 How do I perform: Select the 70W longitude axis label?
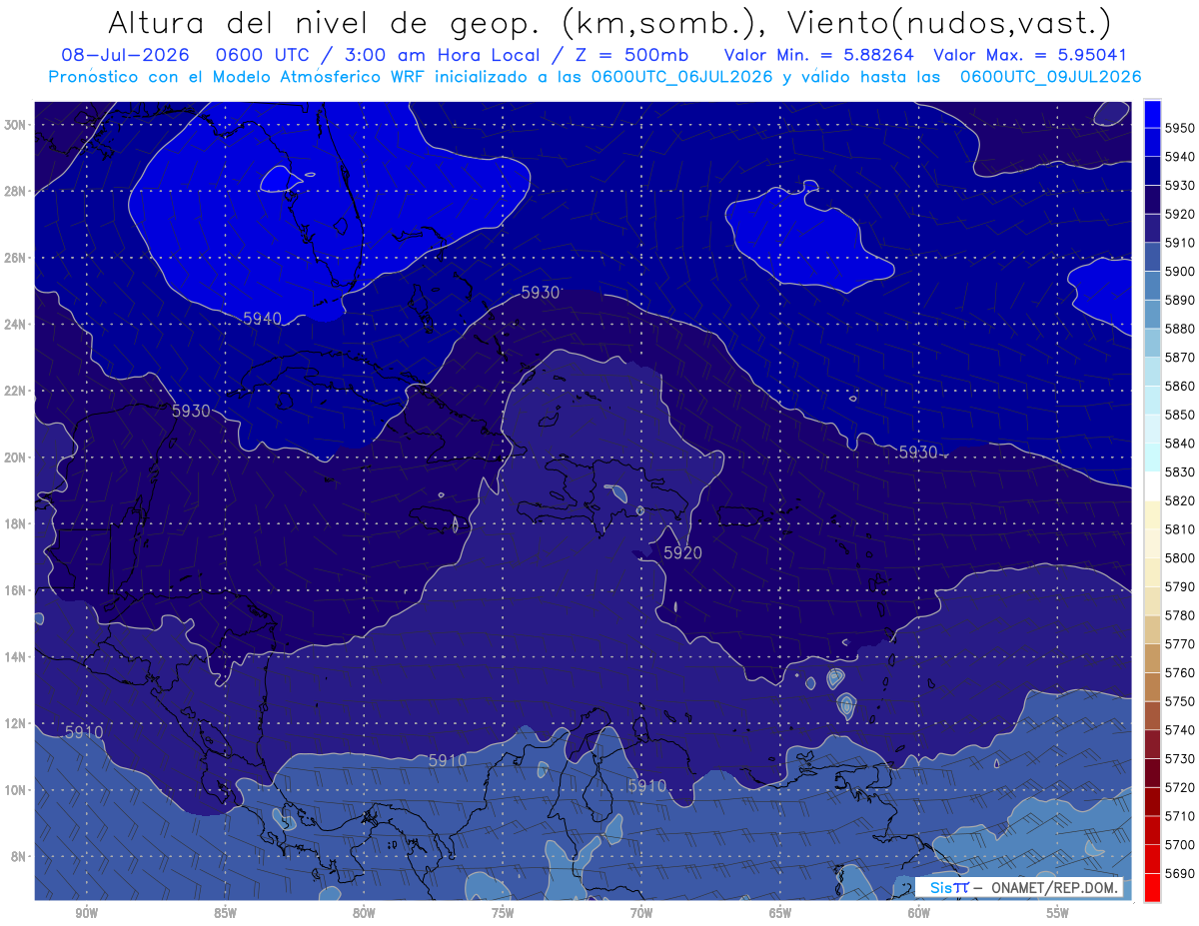point(641,912)
